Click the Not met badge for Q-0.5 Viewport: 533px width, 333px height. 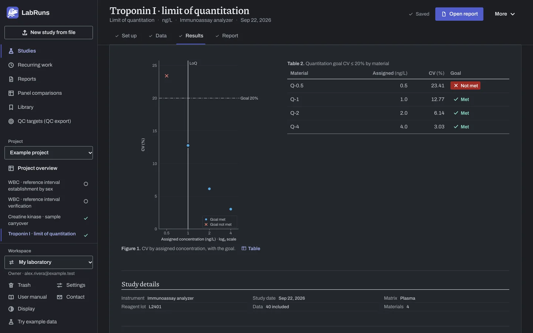coord(465,86)
